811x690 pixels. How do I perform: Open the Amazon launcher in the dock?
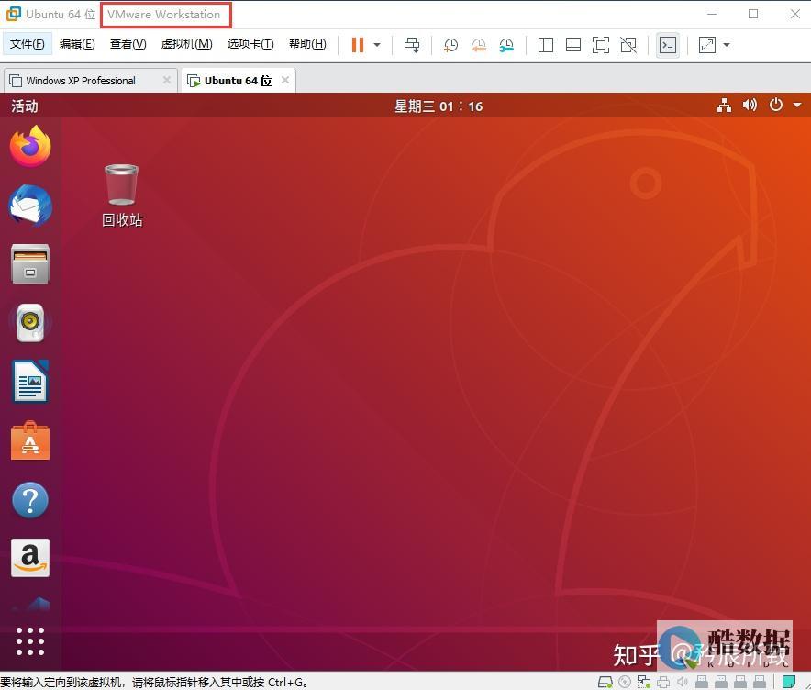point(30,558)
